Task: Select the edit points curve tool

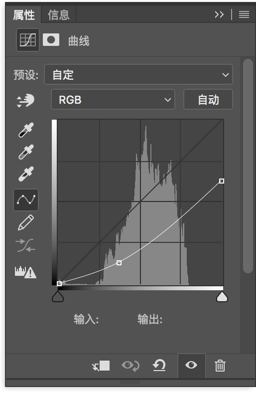Action: [x=26, y=200]
